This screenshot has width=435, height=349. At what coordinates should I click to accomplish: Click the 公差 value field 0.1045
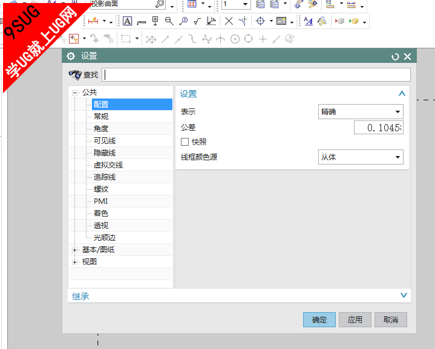[x=379, y=128]
